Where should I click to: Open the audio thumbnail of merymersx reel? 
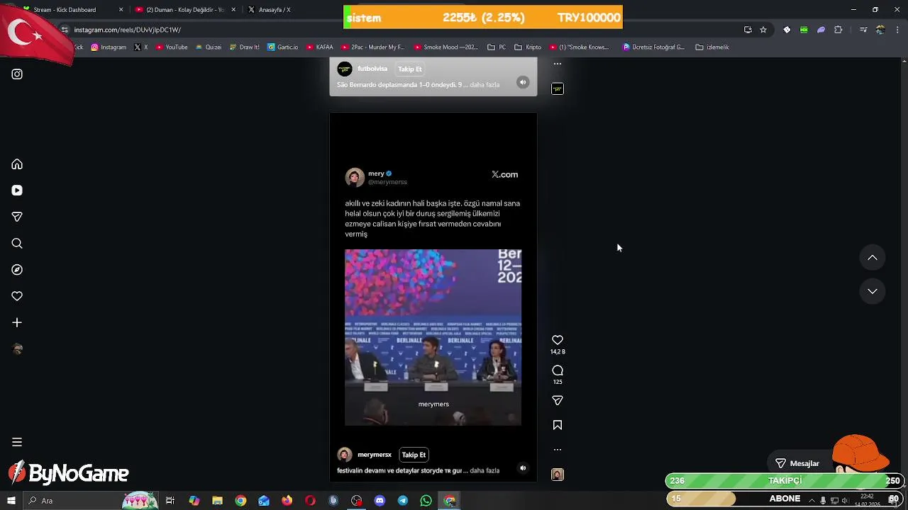coord(558,475)
